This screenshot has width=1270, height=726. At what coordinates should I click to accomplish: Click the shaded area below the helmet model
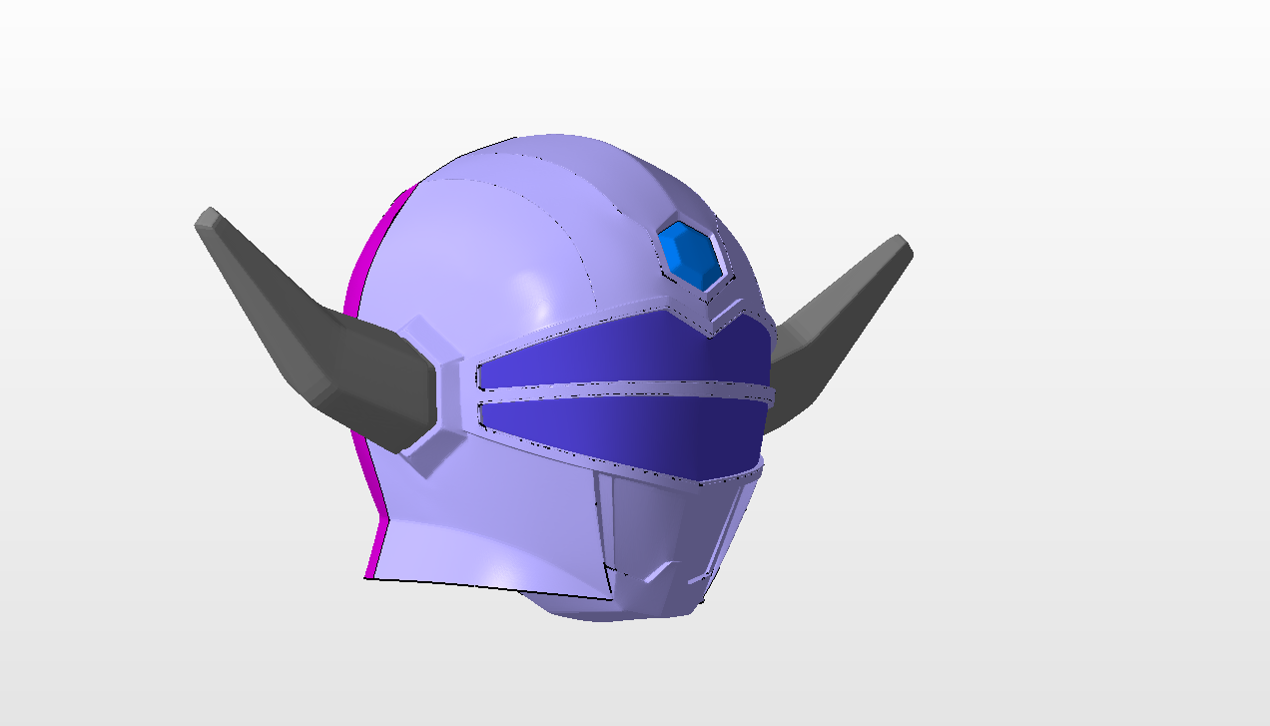click(x=619, y=679)
